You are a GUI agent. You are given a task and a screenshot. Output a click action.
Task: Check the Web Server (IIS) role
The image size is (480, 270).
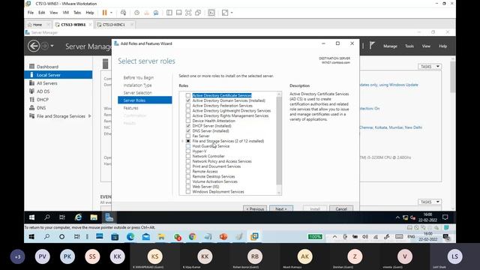click(x=188, y=187)
